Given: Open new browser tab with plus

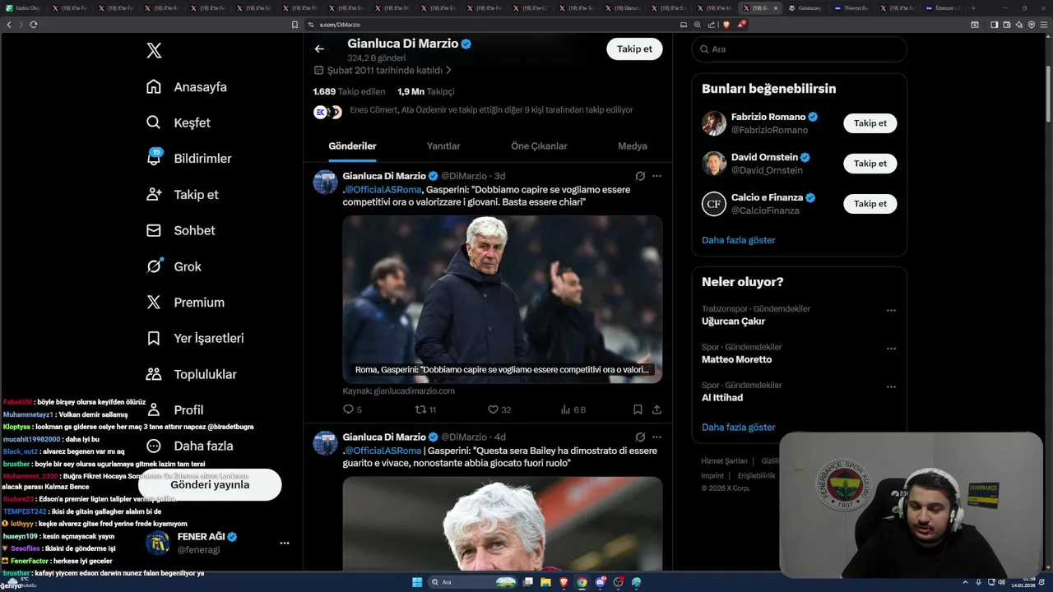Looking at the screenshot, I should [x=973, y=8].
